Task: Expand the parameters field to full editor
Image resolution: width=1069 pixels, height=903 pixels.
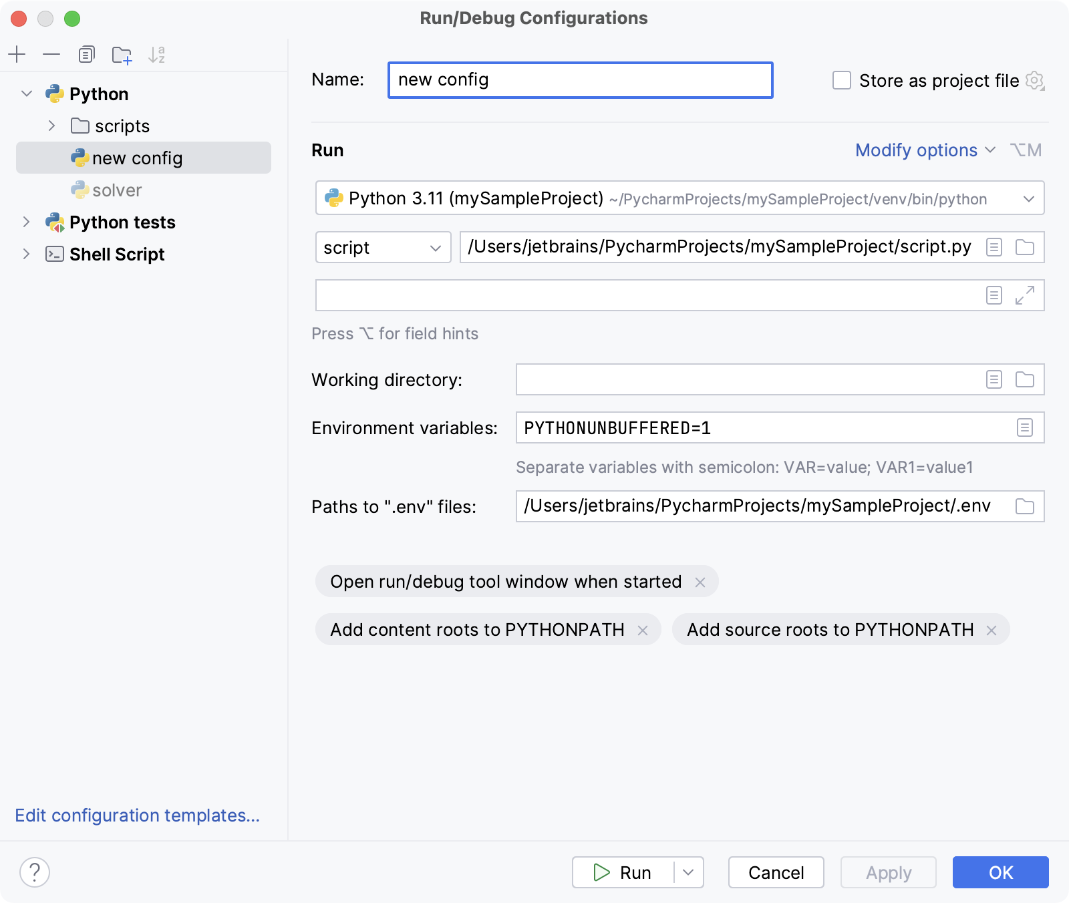Action: (x=1024, y=296)
